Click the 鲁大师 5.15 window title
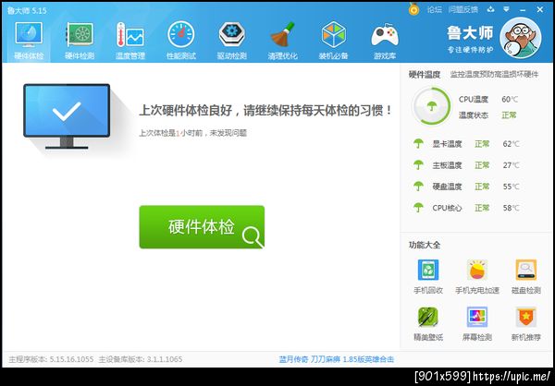 27,10
